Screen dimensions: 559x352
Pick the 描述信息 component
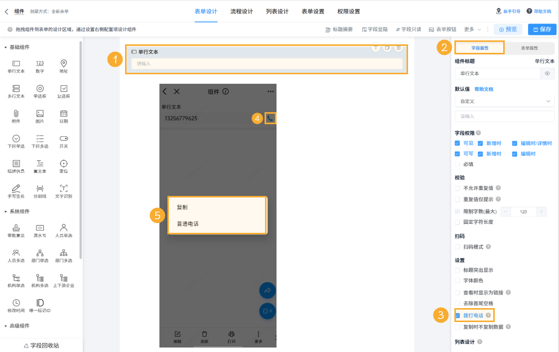click(x=16, y=166)
